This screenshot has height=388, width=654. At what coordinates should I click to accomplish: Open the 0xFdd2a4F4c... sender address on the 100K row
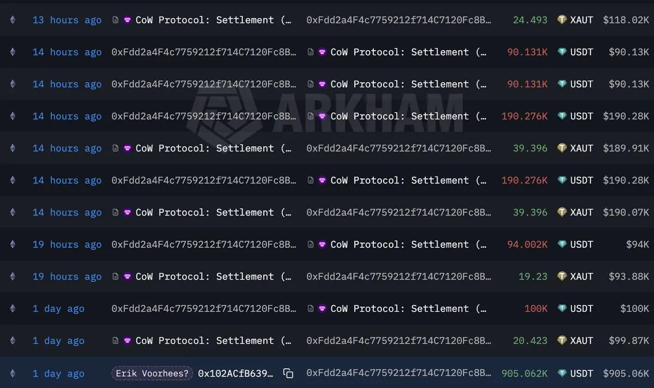[x=204, y=308]
